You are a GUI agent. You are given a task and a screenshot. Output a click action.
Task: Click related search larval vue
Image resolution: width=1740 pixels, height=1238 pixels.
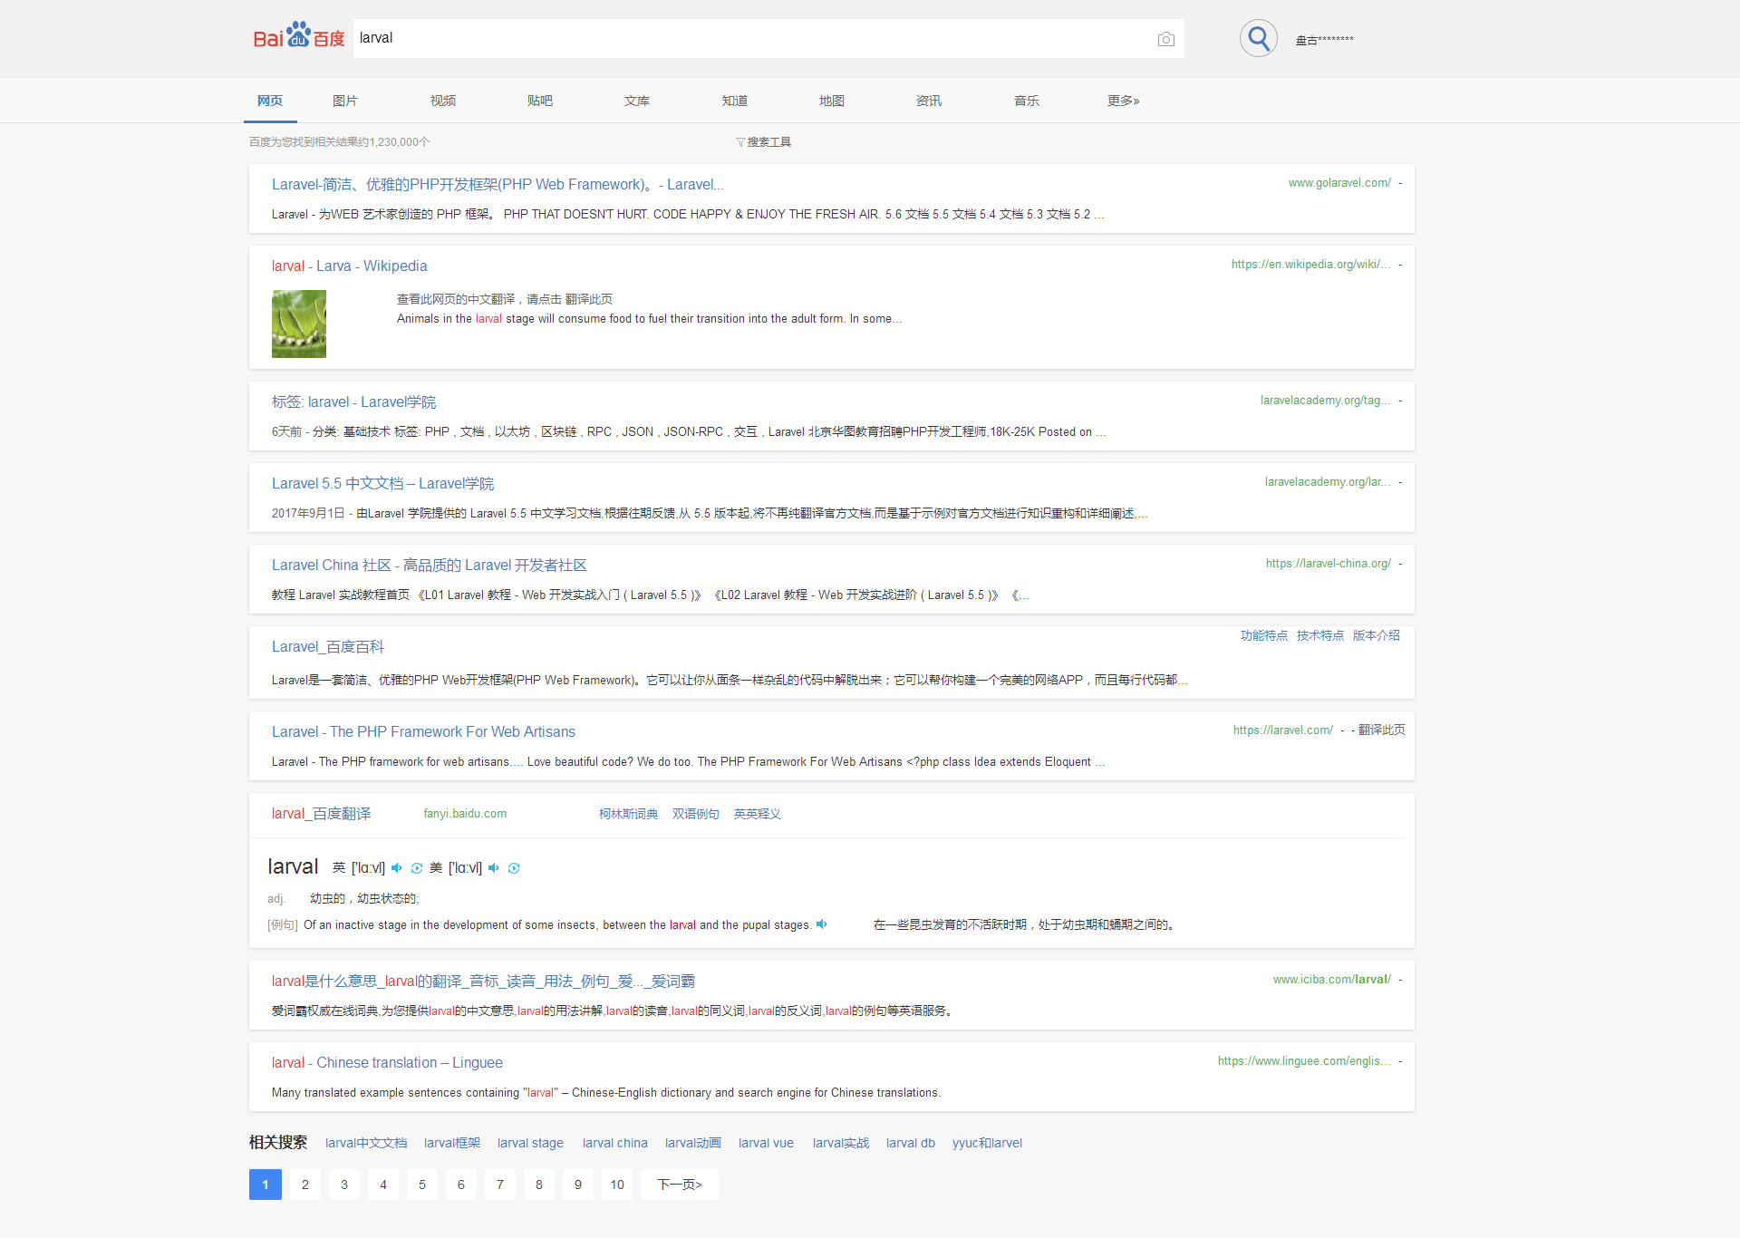(766, 1143)
